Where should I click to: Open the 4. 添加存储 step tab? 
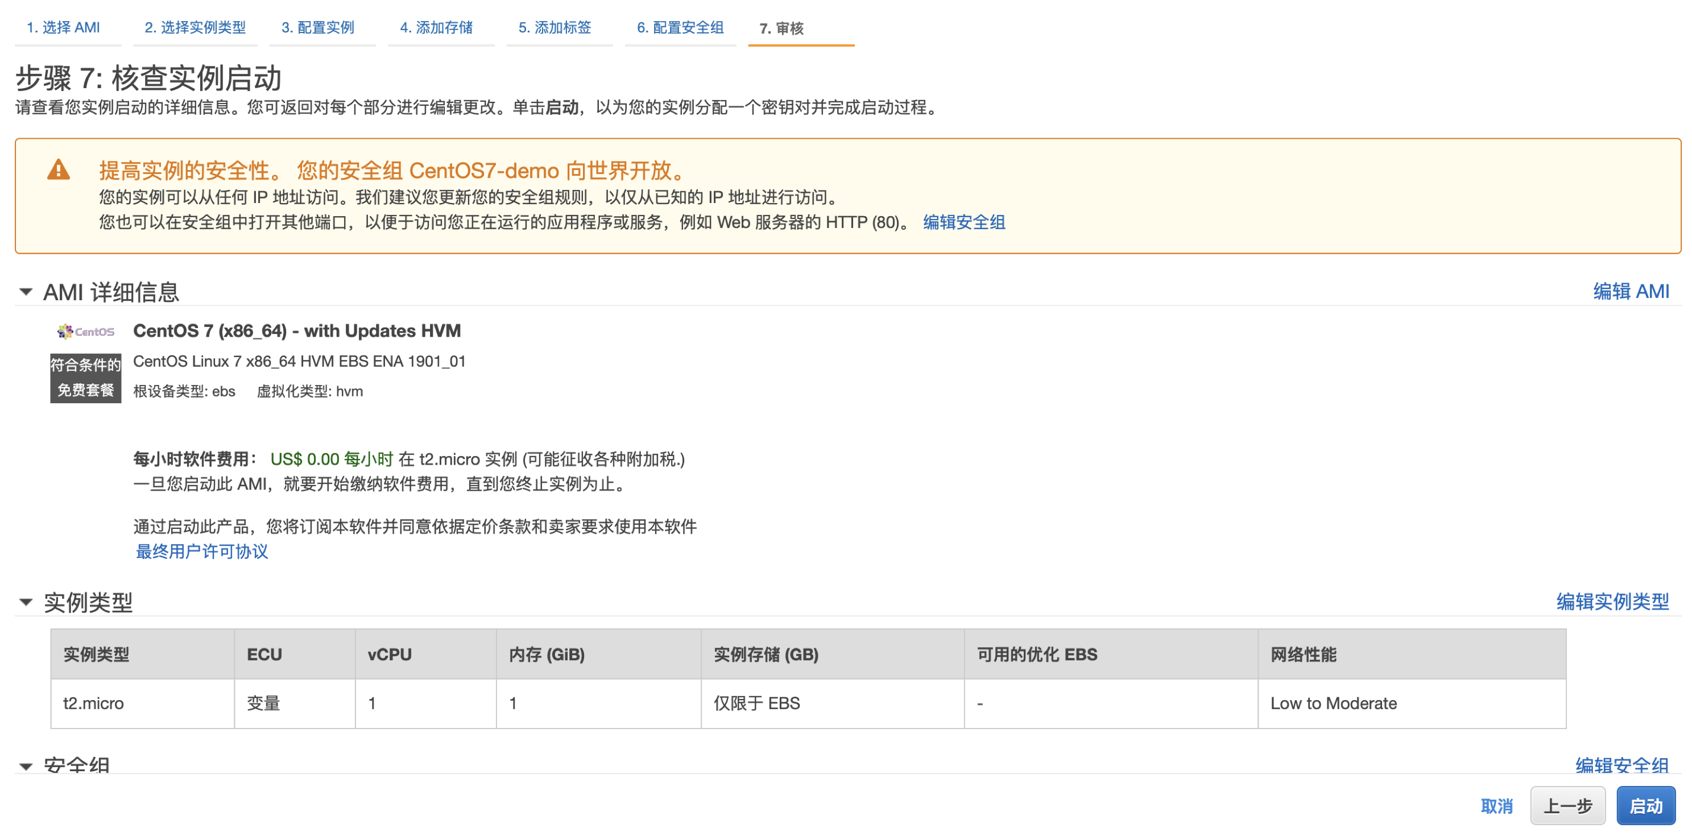[x=436, y=27]
